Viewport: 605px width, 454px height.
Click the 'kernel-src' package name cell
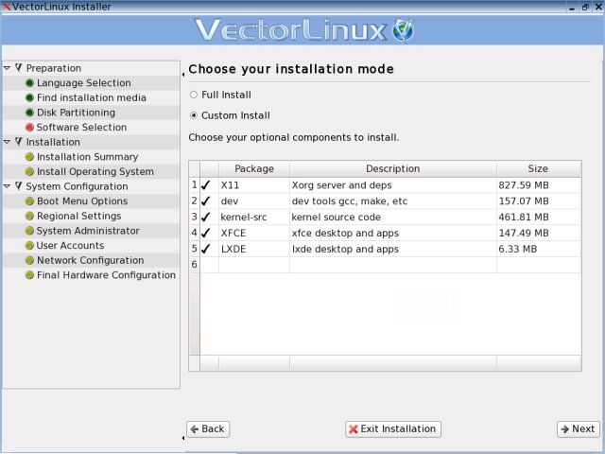[x=254, y=217]
